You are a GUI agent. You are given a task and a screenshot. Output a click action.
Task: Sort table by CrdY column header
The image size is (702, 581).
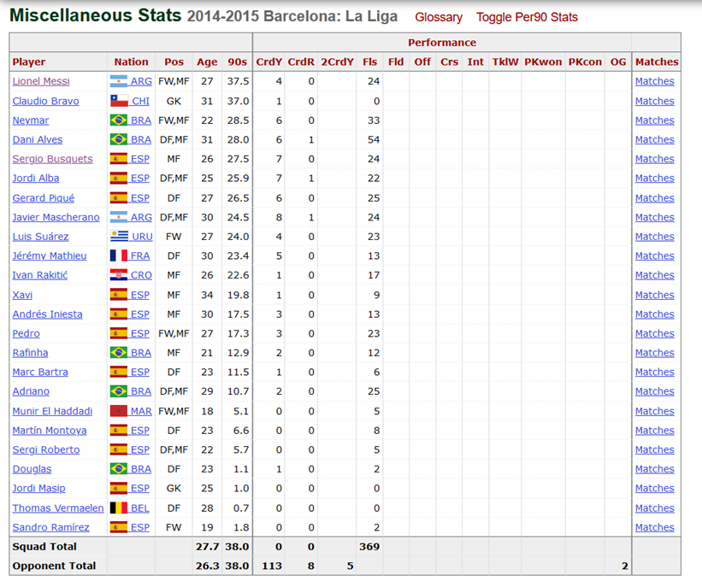269,62
